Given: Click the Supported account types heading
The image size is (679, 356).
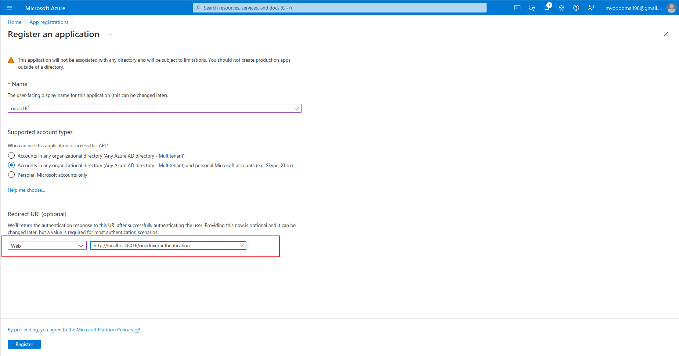Looking at the screenshot, I should coord(40,132).
